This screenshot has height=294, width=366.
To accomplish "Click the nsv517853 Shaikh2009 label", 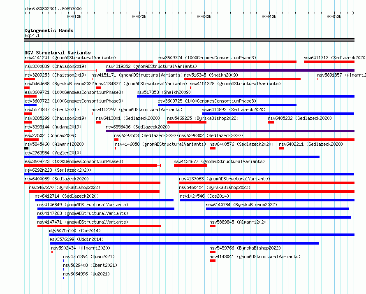I will (164, 92).
